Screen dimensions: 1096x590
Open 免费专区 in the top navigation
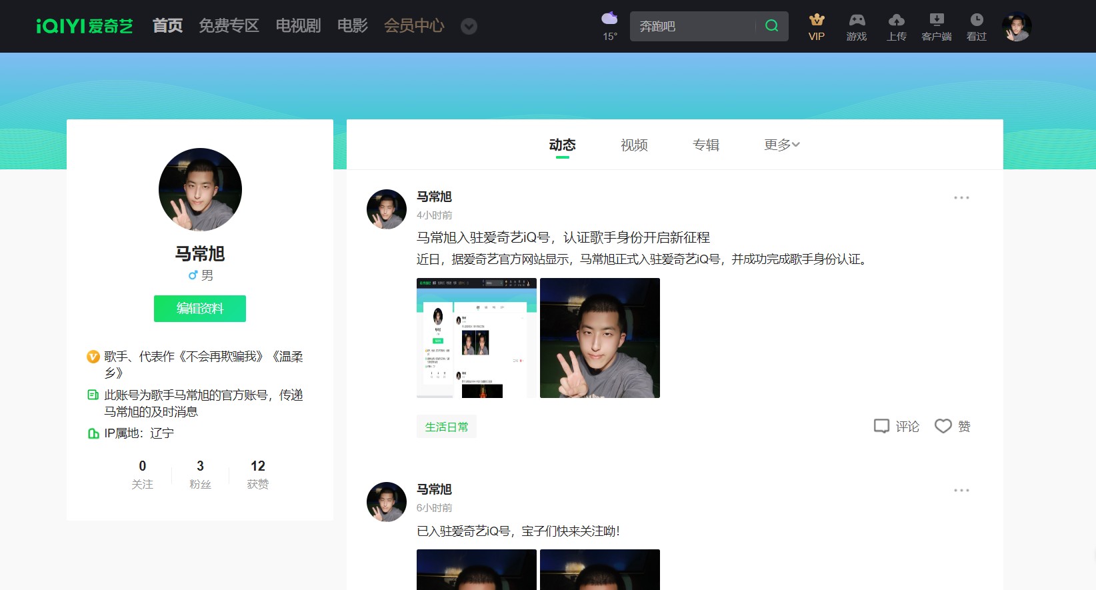229,26
